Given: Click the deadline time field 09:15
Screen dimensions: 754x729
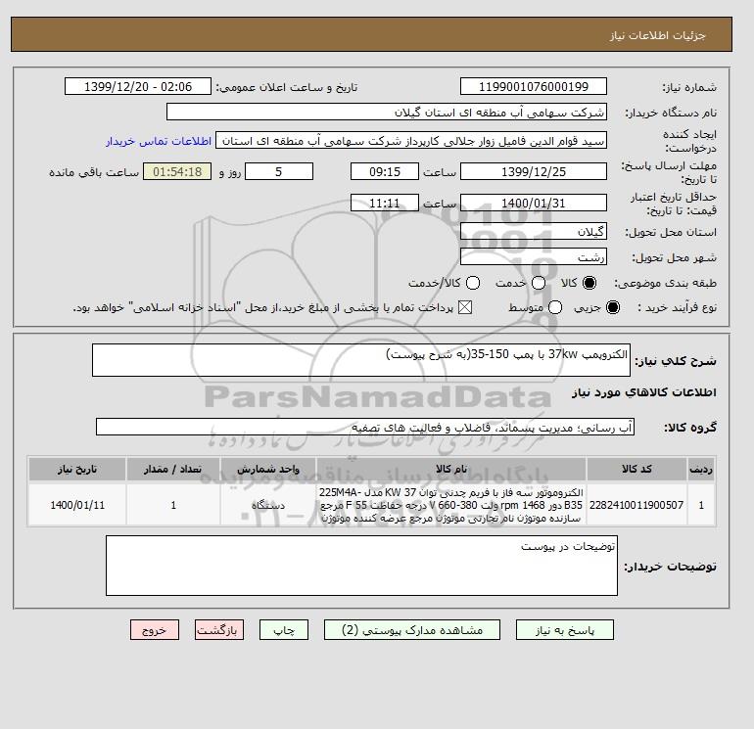Looking at the screenshot, I should point(385,171).
